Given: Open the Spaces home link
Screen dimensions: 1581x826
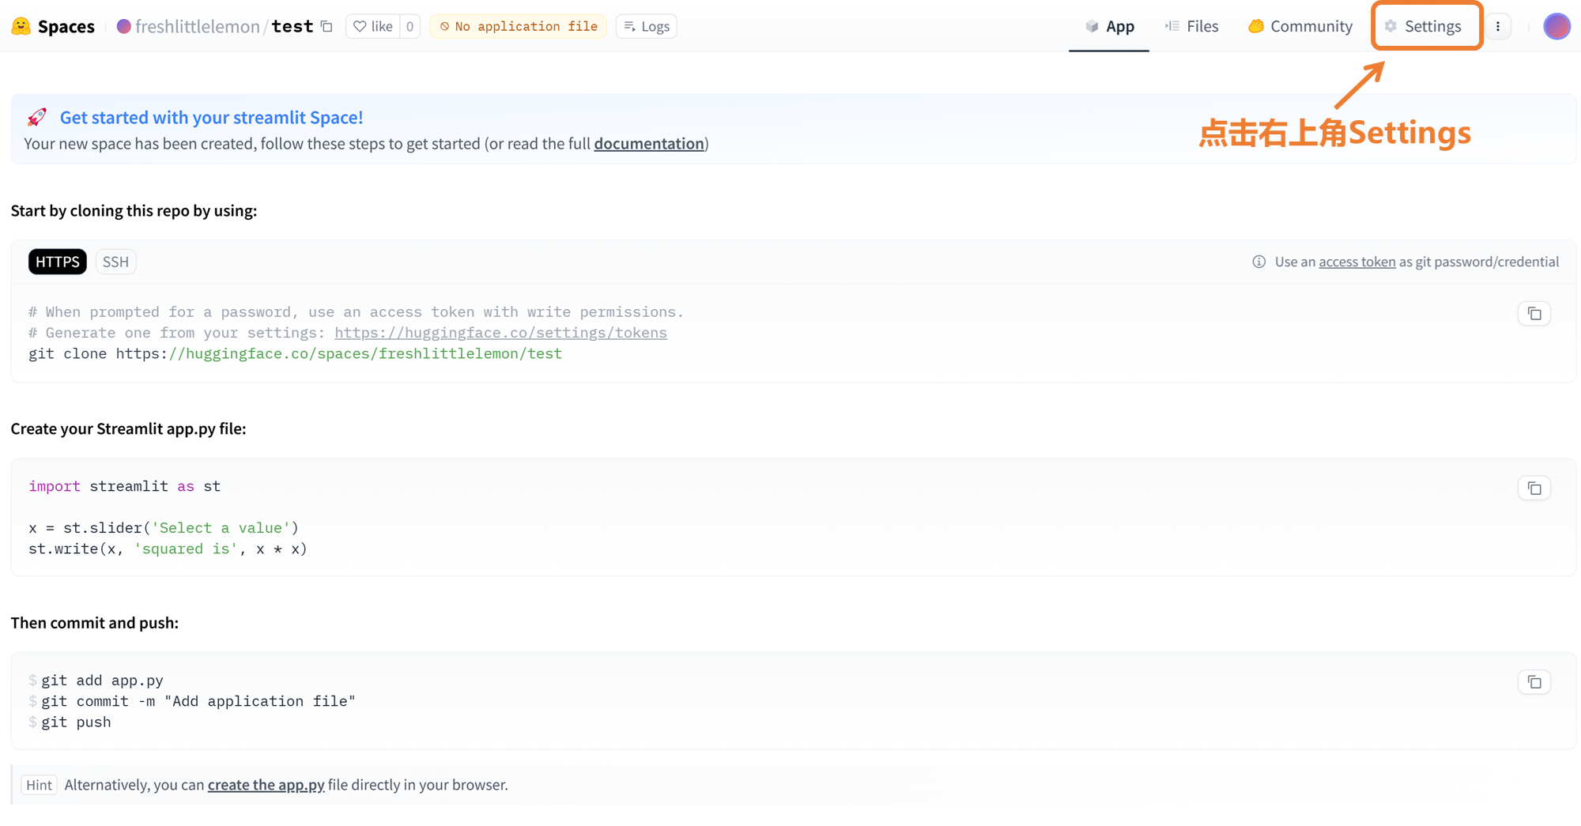Looking at the screenshot, I should click(66, 26).
